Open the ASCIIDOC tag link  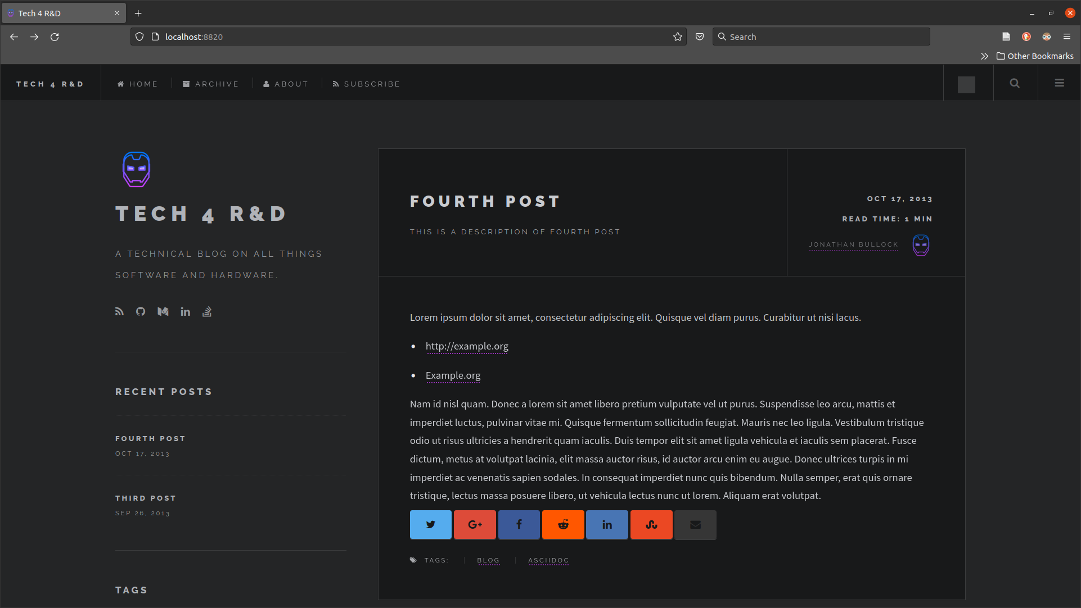(x=548, y=560)
